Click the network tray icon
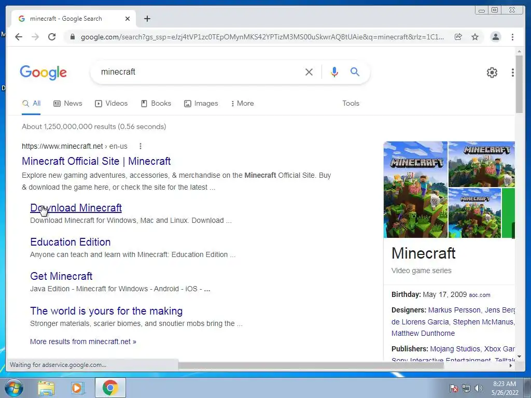Screen dimensions: 531x398 coord(466,388)
